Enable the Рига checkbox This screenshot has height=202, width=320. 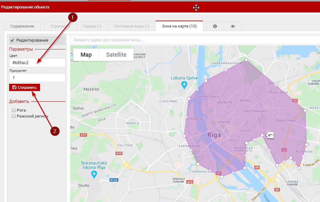coord(14,110)
